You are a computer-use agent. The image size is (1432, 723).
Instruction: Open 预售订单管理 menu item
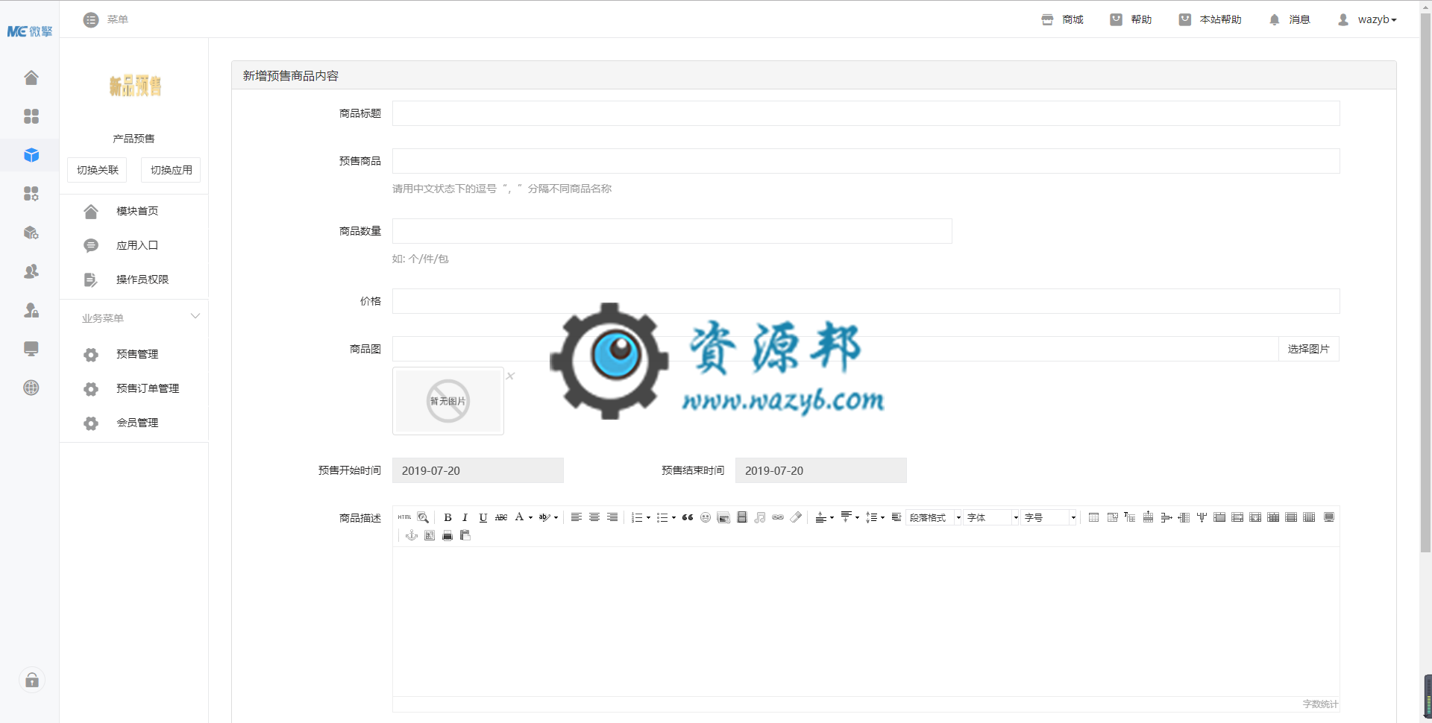pos(148,388)
